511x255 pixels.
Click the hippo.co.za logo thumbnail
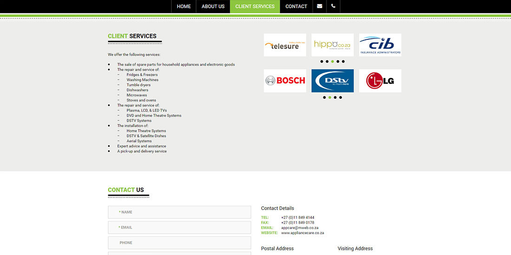click(x=333, y=45)
